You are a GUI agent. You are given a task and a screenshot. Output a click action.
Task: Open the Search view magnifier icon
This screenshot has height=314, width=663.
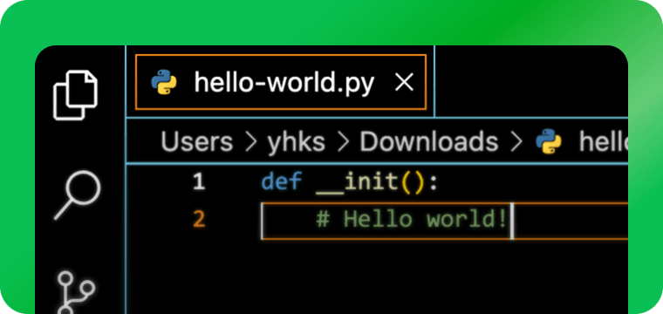pos(77,195)
